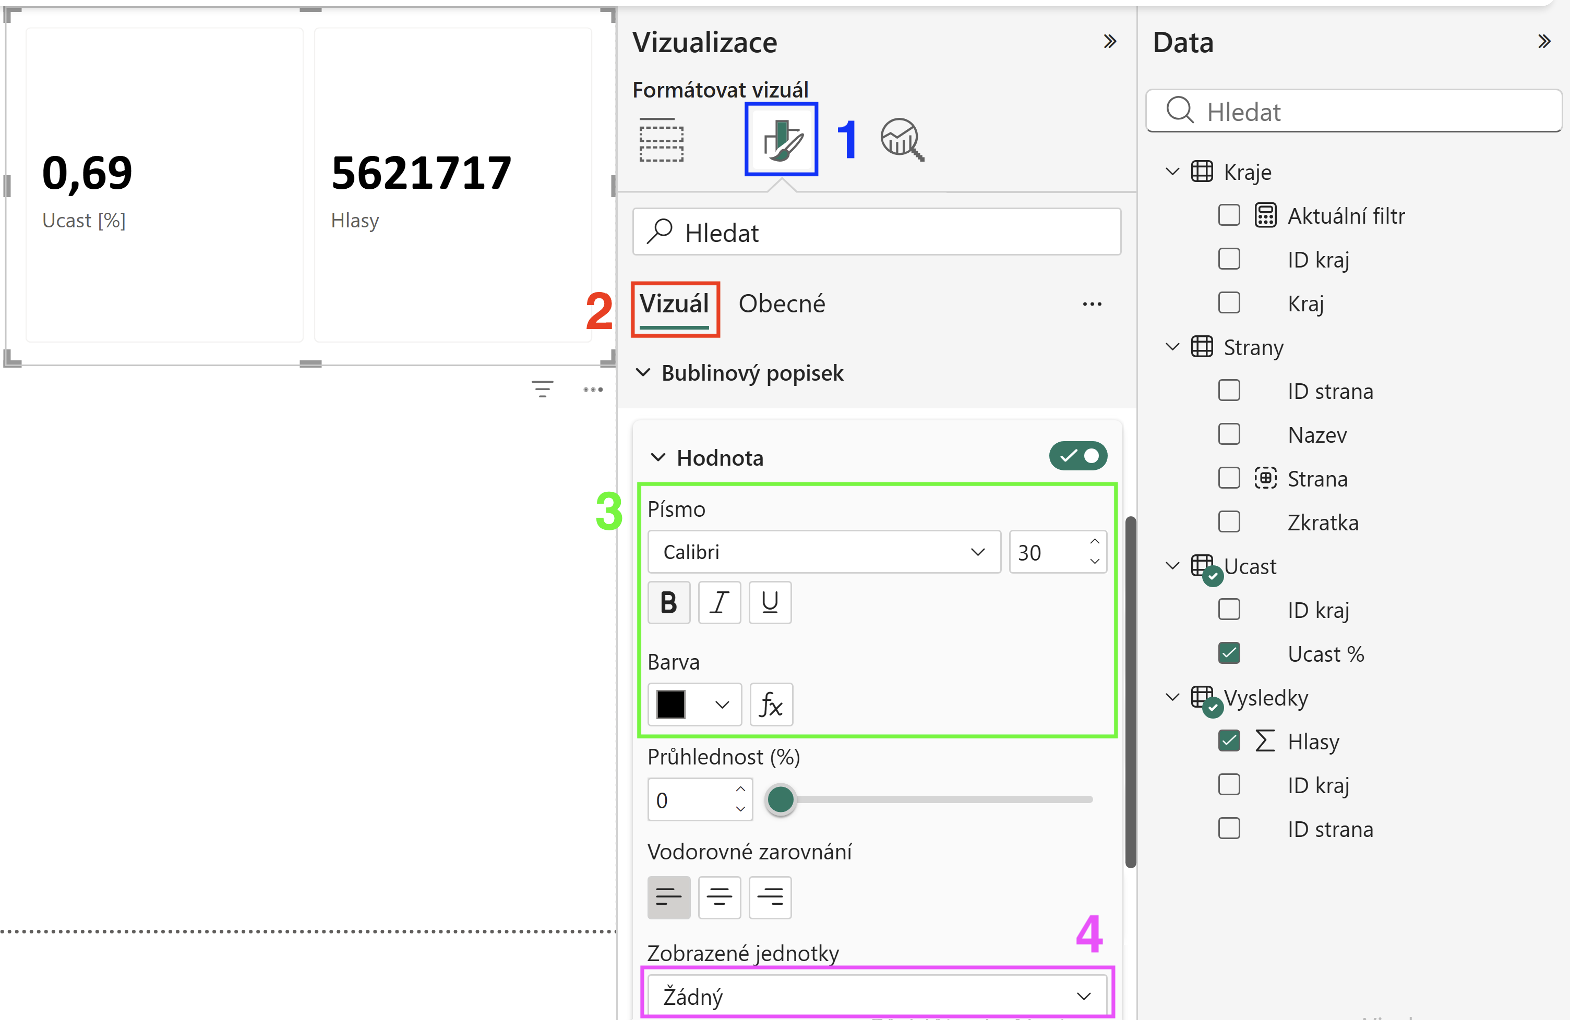The height and width of the screenshot is (1020, 1570).
Task: Toggle italic font formatting
Action: [720, 603]
